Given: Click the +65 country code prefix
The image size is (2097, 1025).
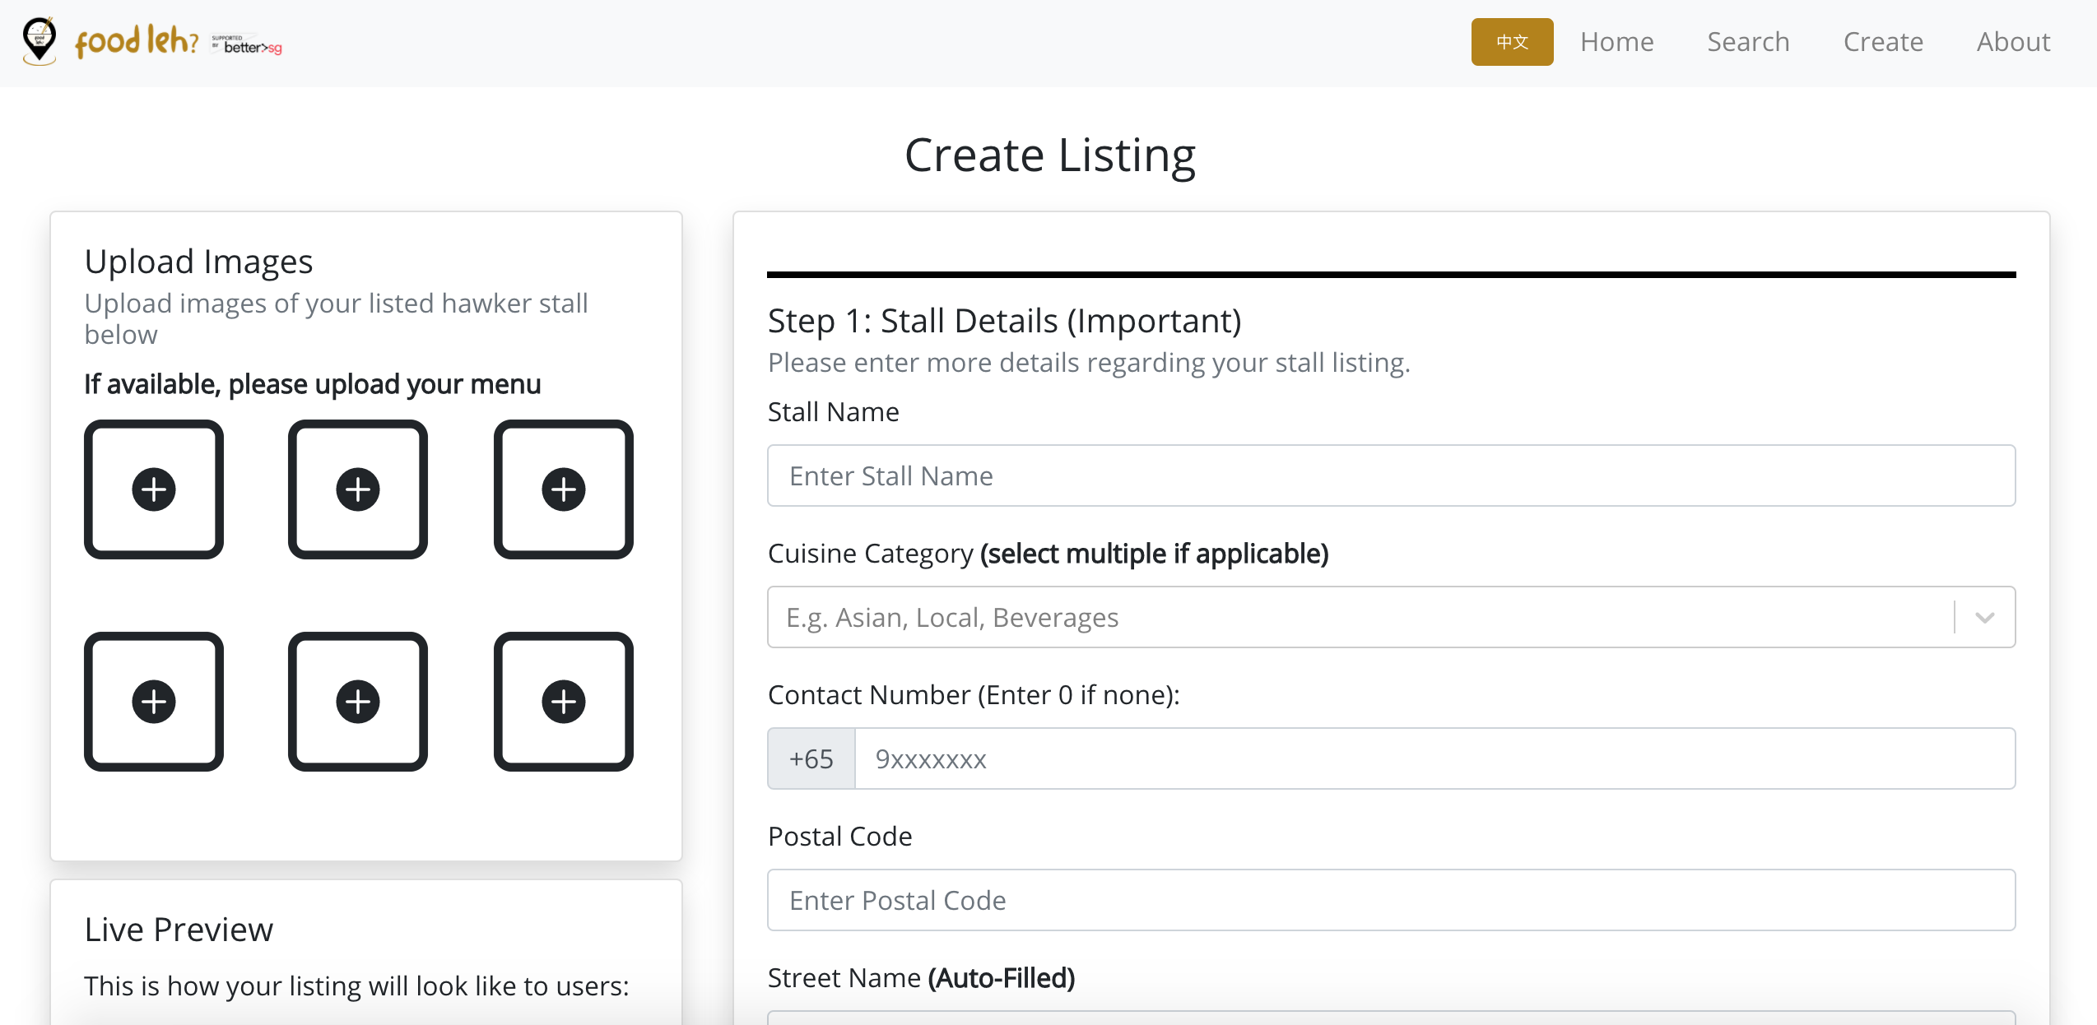Looking at the screenshot, I should (811, 759).
